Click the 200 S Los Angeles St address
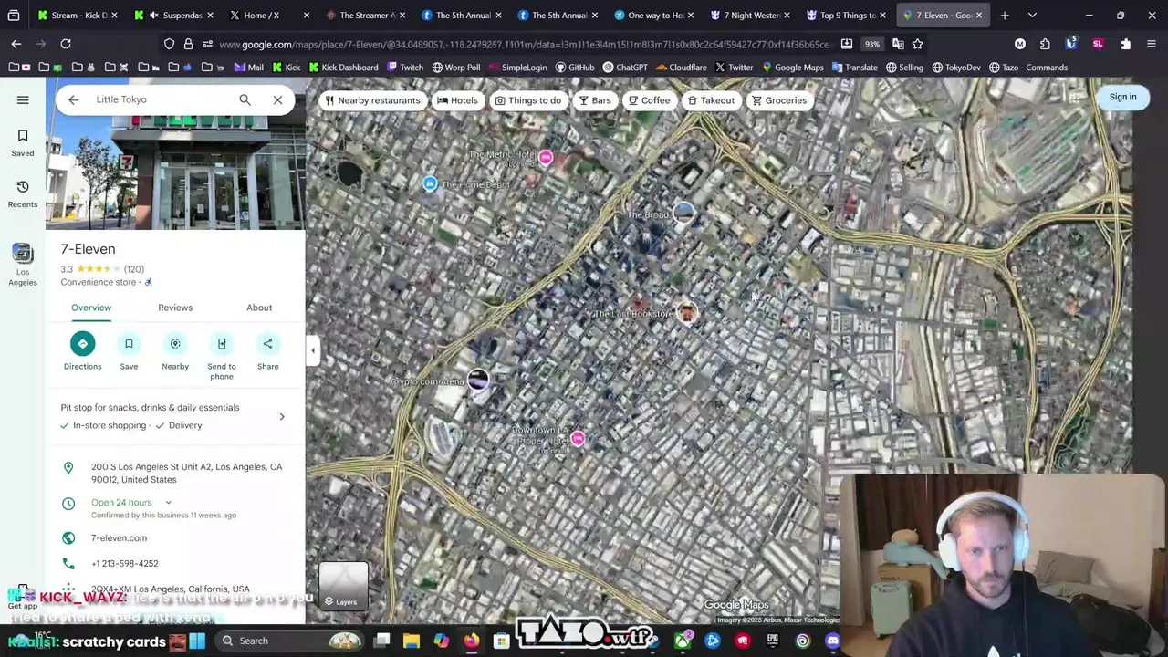Image resolution: width=1168 pixels, height=657 pixels. 186,473
